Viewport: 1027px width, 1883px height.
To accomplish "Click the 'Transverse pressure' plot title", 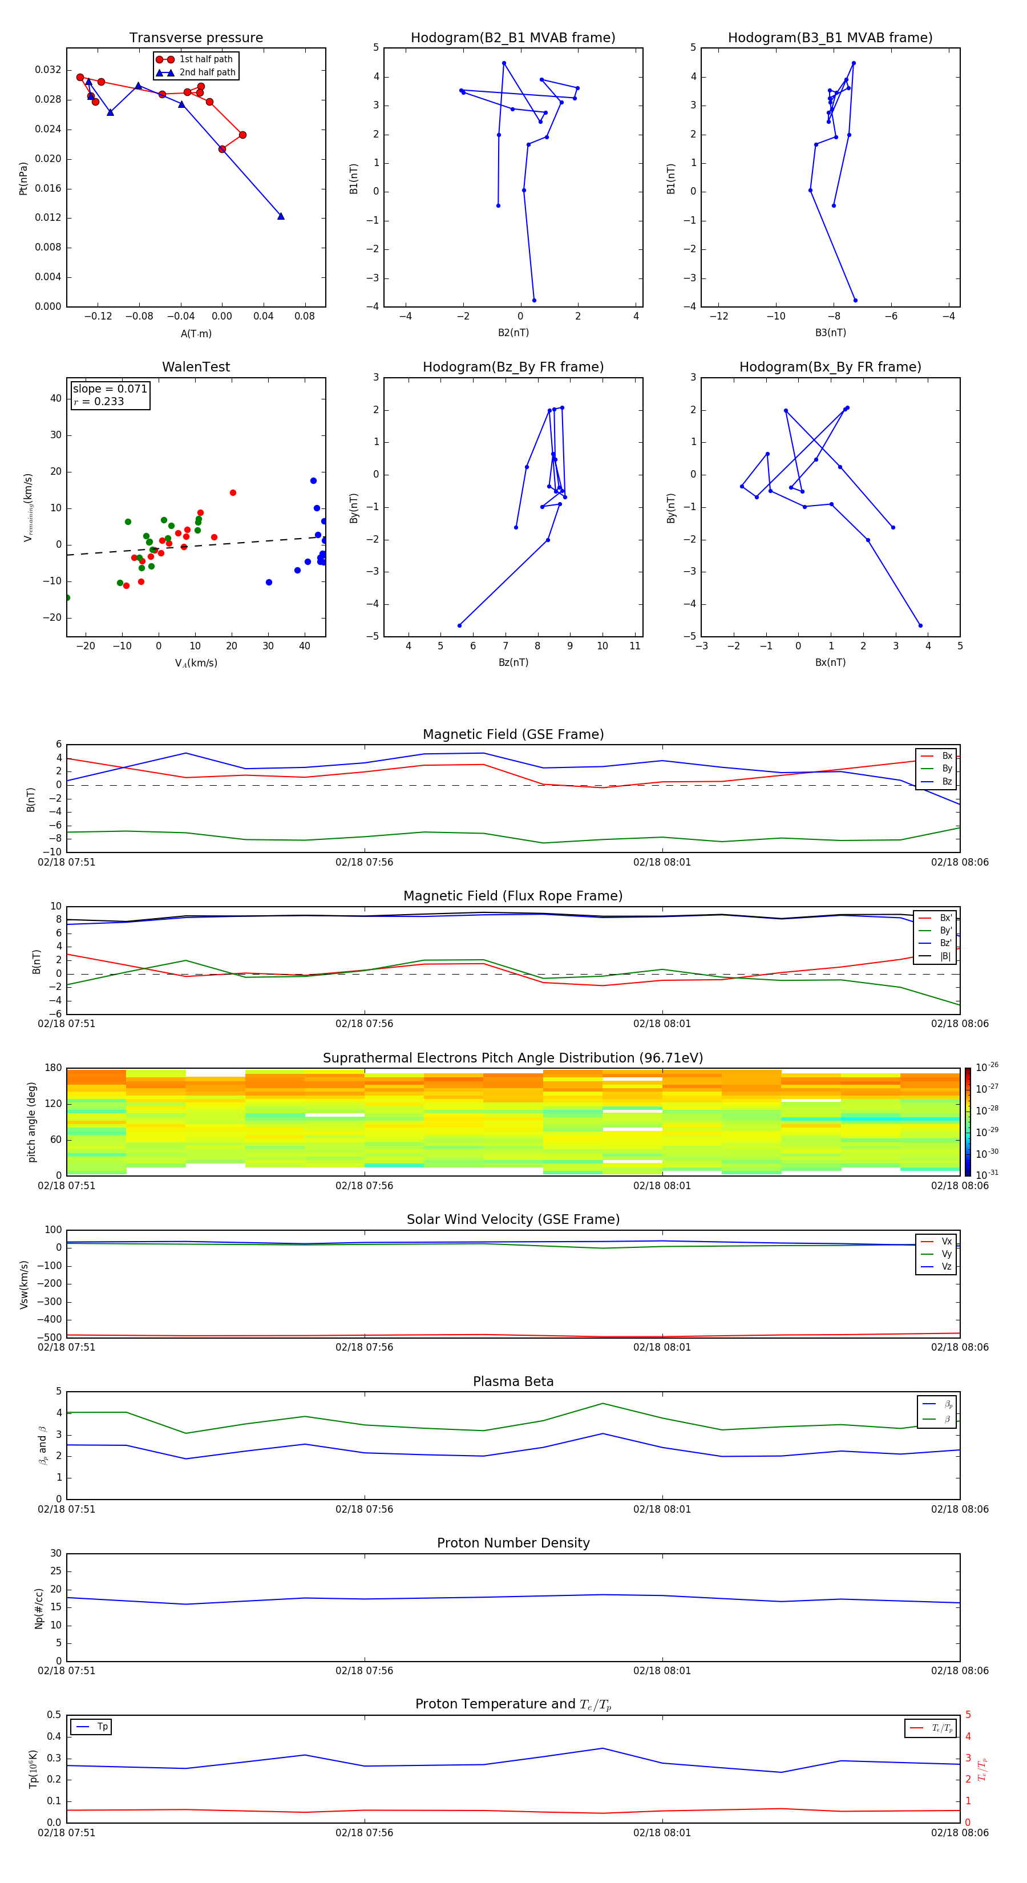I will point(196,37).
